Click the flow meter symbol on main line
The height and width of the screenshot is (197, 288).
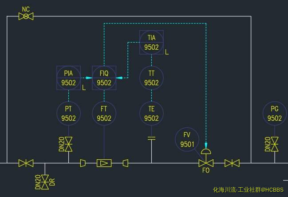(104, 163)
